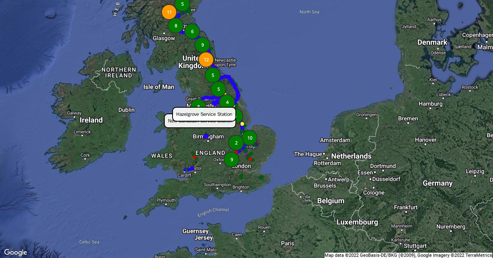
Task: Select the red marker near the Wales border
Action: [194, 157]
